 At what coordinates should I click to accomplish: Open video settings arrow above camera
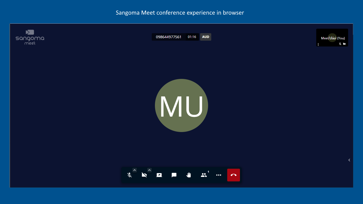click(149, 170)
